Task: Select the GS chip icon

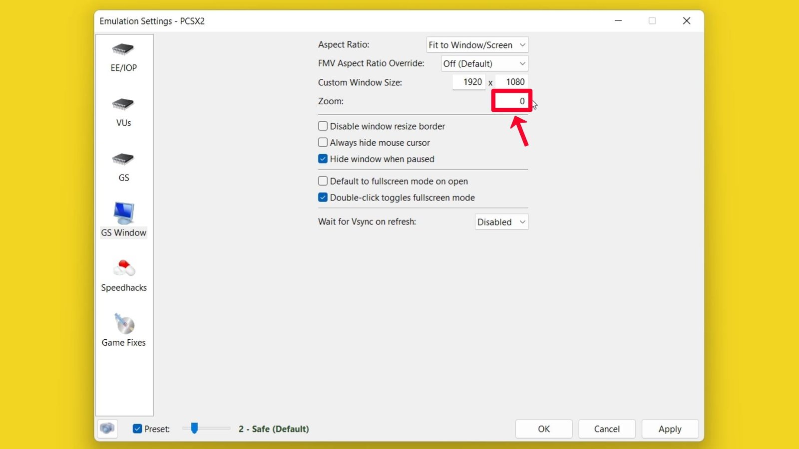Action: (123, 159)
